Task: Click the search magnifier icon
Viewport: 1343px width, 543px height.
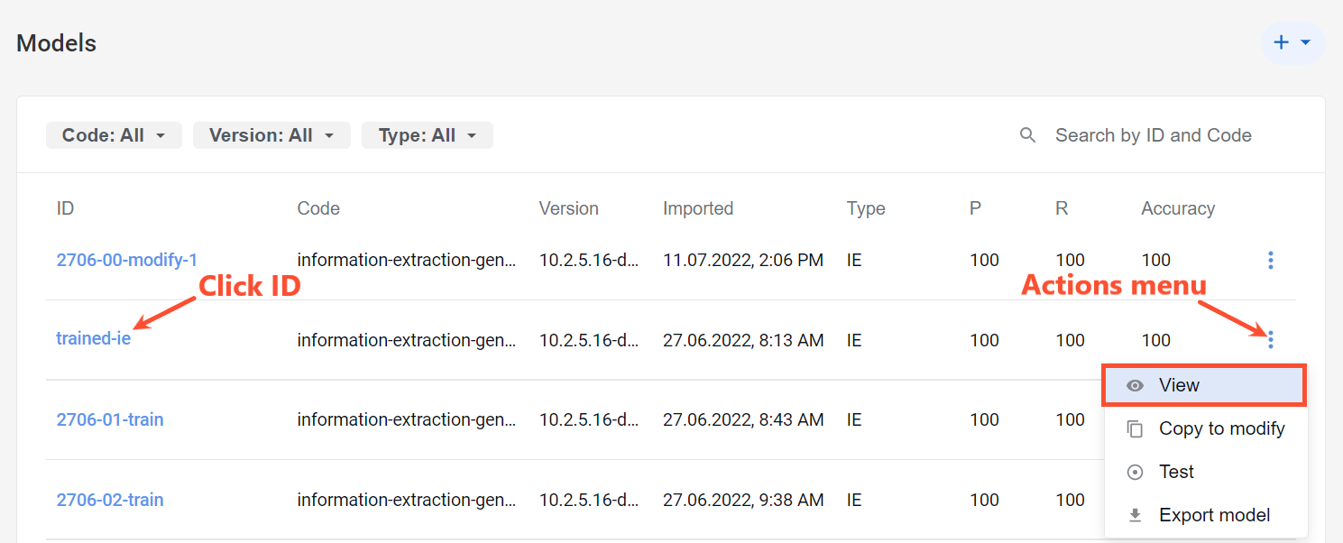Action: [x=1027, y=135]
